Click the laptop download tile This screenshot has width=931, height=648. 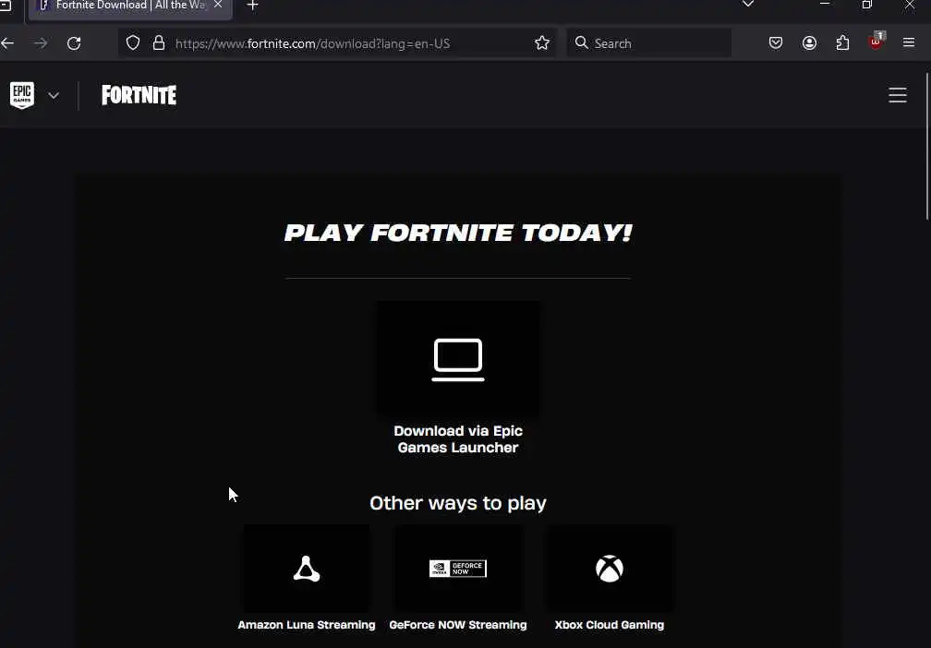[458, 359]
